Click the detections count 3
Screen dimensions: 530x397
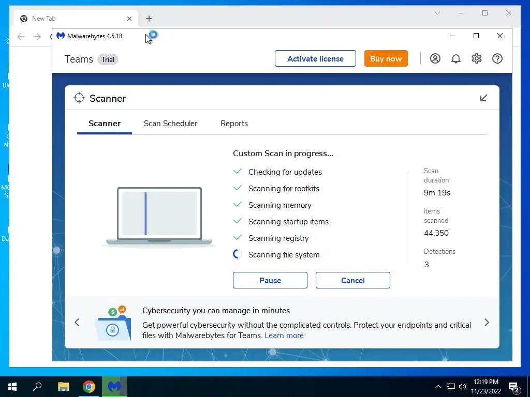pyautogui.click(x=426, y=264)
